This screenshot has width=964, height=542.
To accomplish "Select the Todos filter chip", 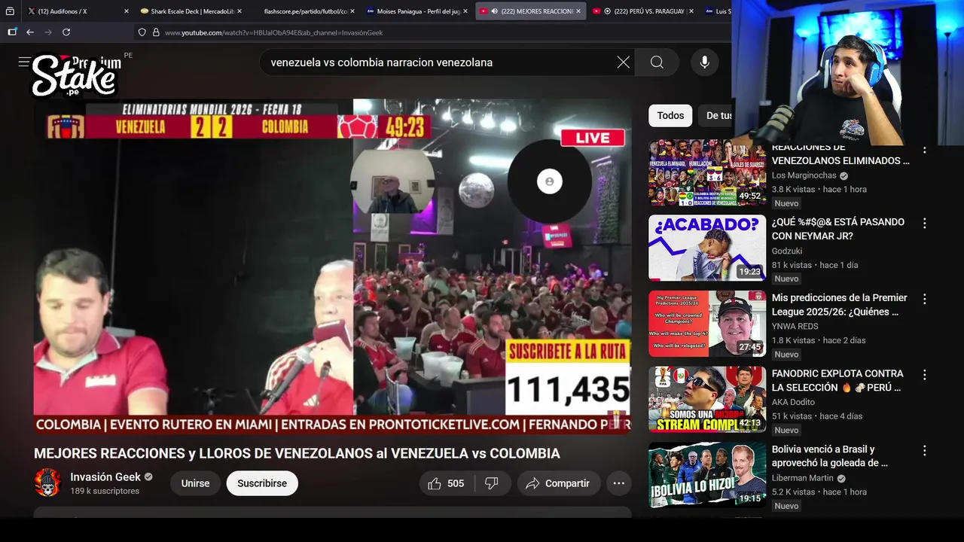I will pos(670,115).
